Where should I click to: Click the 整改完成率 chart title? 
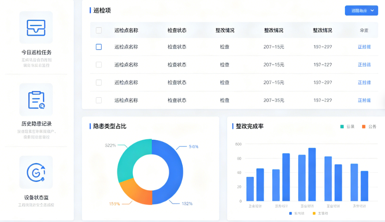[x=250, y=126]
